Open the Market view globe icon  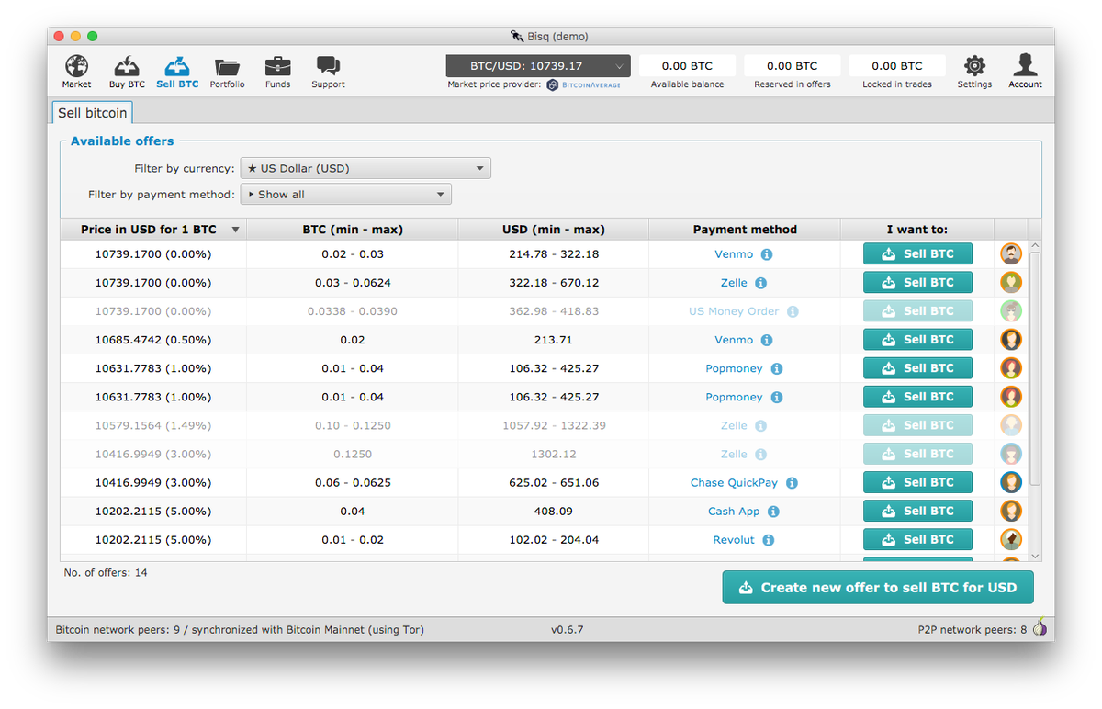[x=76, y=67]
